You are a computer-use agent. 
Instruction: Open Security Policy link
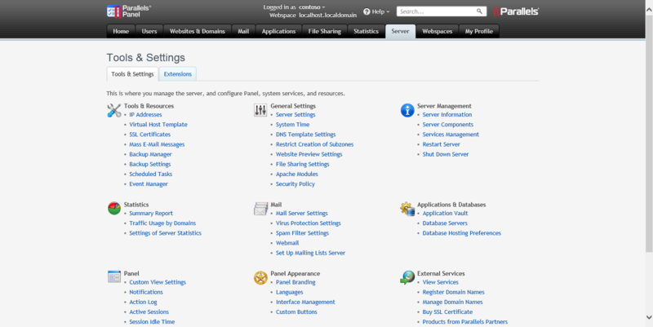tap(295, 183)
